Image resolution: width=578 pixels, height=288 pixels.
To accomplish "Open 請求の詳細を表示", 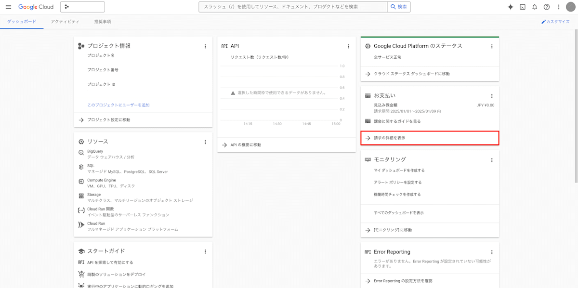I will 430,138.
